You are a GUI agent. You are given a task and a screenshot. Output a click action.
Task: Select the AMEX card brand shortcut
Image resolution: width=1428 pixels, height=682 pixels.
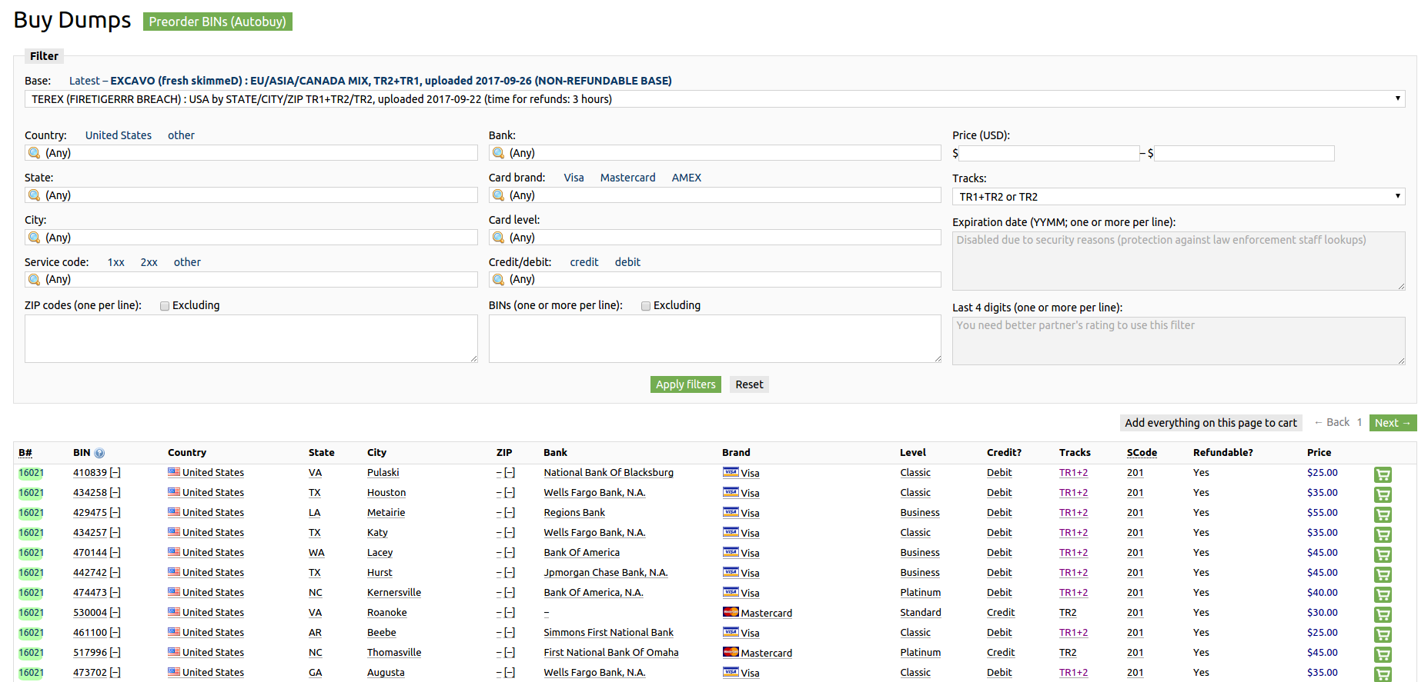[x=686, y=178]
